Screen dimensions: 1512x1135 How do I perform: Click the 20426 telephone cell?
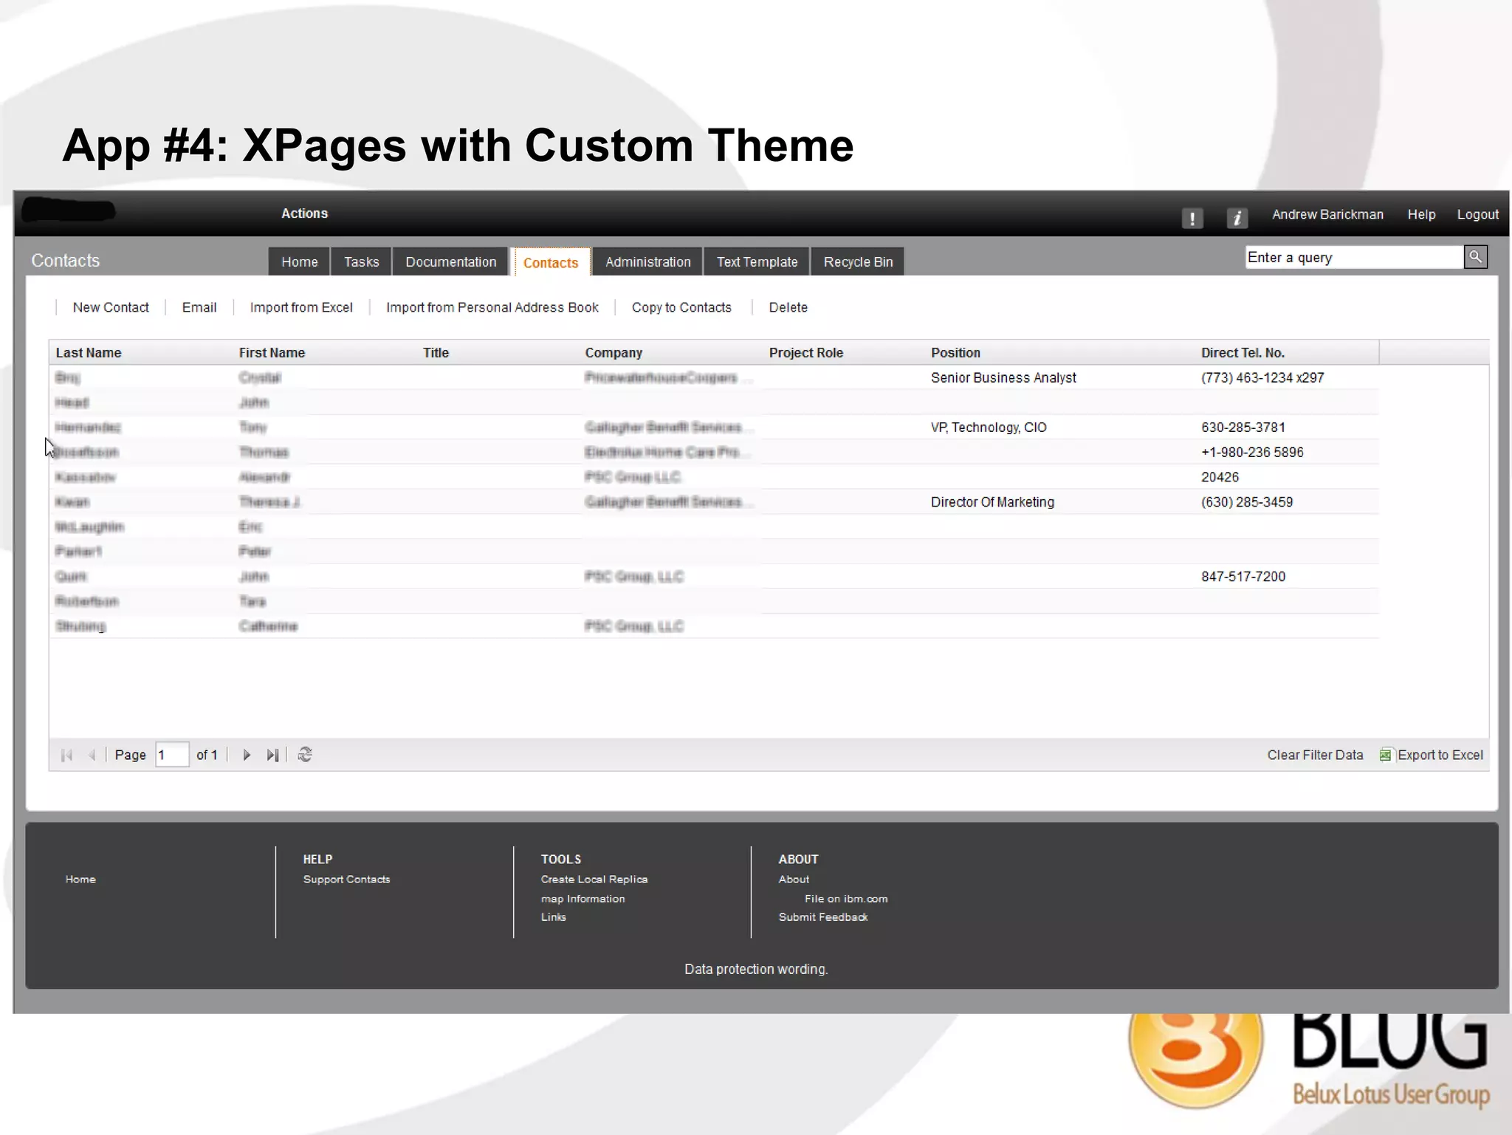tap(1220, 477)
